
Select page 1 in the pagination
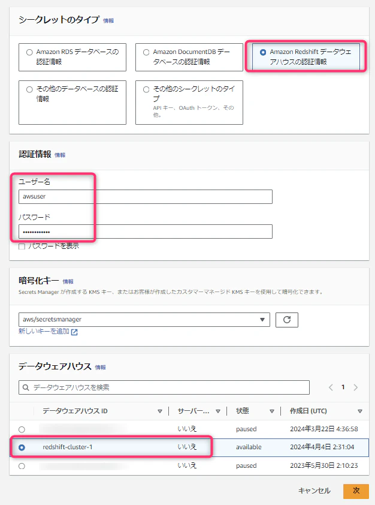(x=343, y=387)
